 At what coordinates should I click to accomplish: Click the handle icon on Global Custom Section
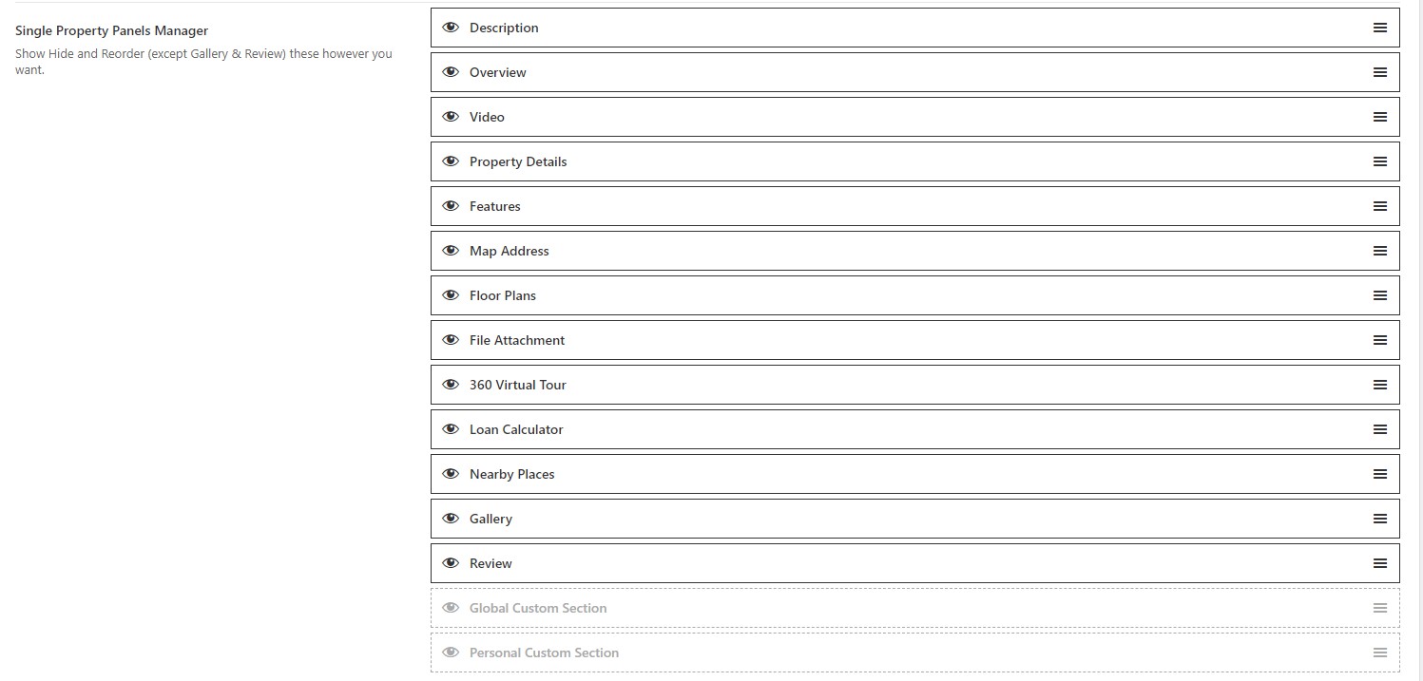[x=1379, y=608]
